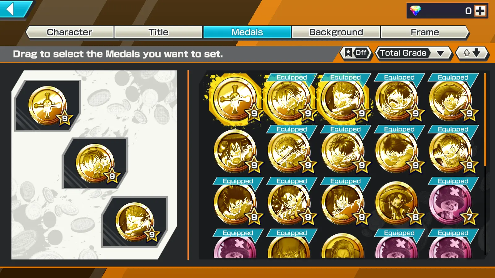The height and width of the screenshot is (278, 495).
Task: Select the Whitebeard skull medal in grid
Action: [x=235, y=99]
